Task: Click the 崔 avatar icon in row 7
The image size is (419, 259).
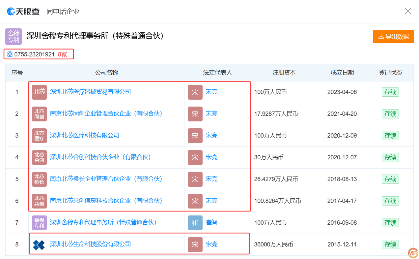Action: [195, 223]
